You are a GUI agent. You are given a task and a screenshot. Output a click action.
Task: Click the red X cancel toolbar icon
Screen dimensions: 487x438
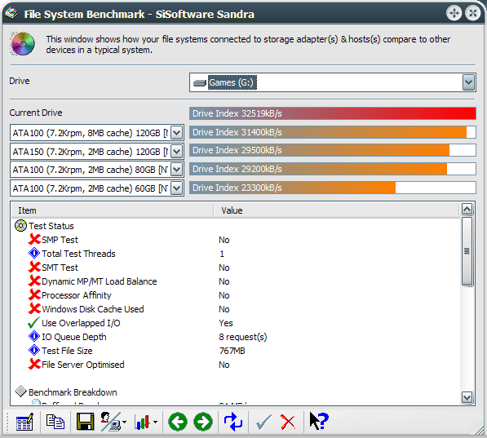point(288,422)
